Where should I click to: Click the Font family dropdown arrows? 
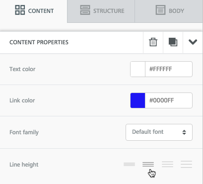coord(184,132)
